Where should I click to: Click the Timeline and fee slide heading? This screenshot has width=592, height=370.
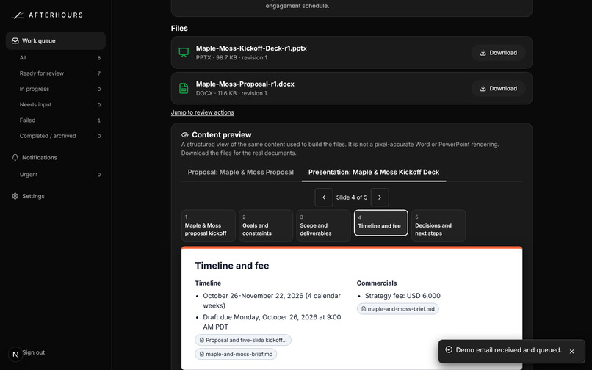click(232, 266)
